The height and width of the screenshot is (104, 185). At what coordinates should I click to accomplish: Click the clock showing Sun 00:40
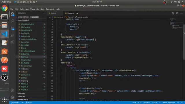tap(97, 2)
